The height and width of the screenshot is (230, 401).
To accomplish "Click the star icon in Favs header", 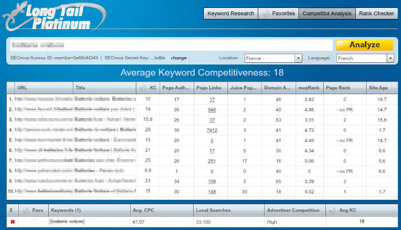I will click(x=26, y=211).
